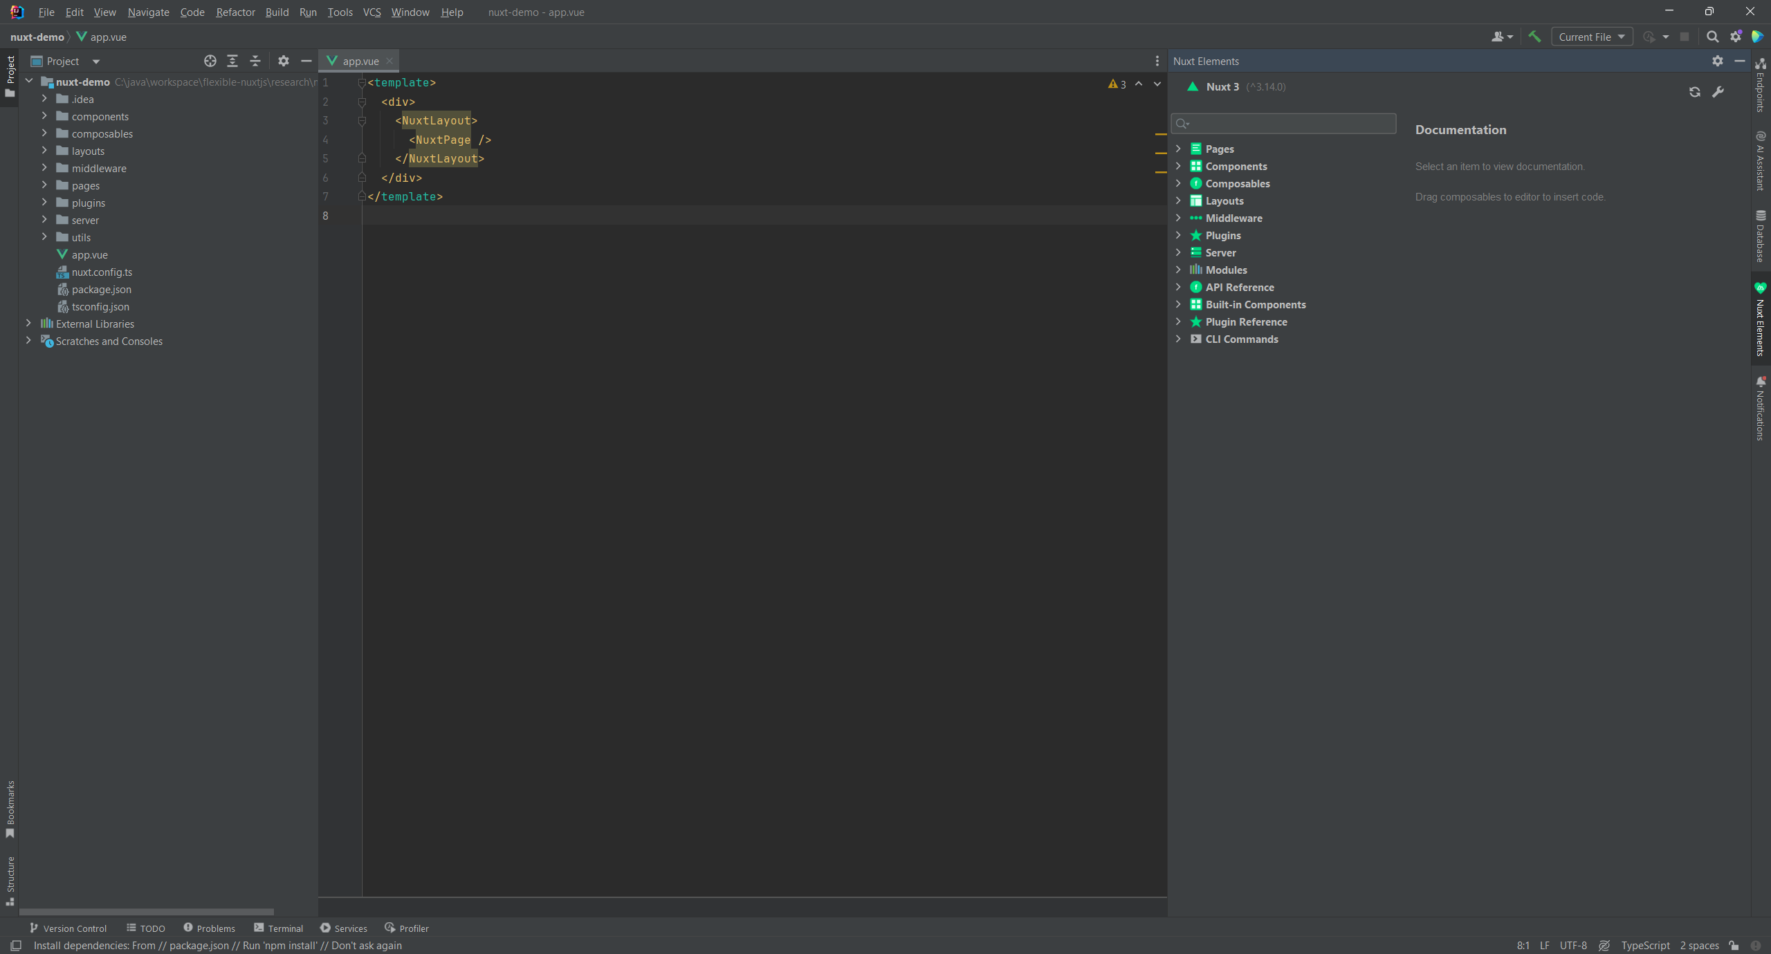Toggle the Bookmarks side panel

click(10, 809)
